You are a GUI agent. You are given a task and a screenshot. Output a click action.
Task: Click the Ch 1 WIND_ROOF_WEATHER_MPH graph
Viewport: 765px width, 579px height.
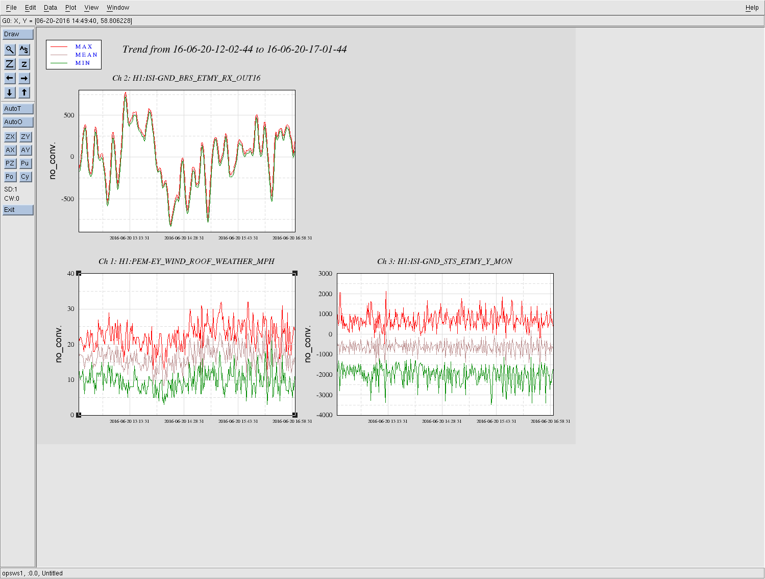187,344
